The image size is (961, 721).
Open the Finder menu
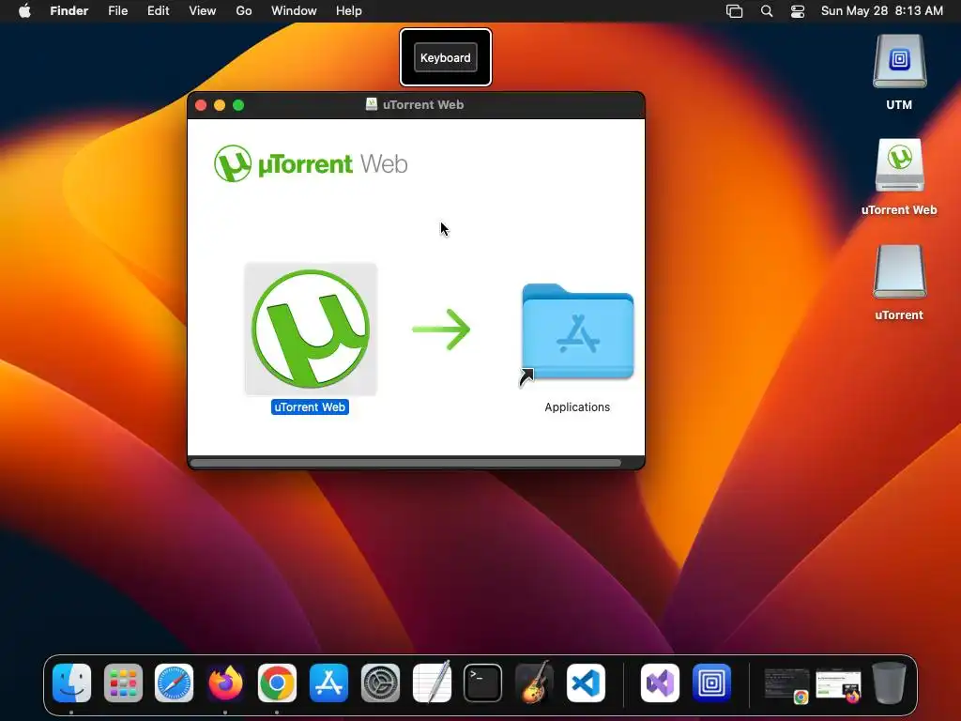coord(69,11)
